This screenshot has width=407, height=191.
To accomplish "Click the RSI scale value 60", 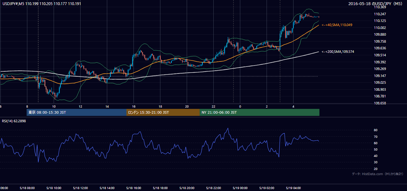I will [x=376, y=143].
